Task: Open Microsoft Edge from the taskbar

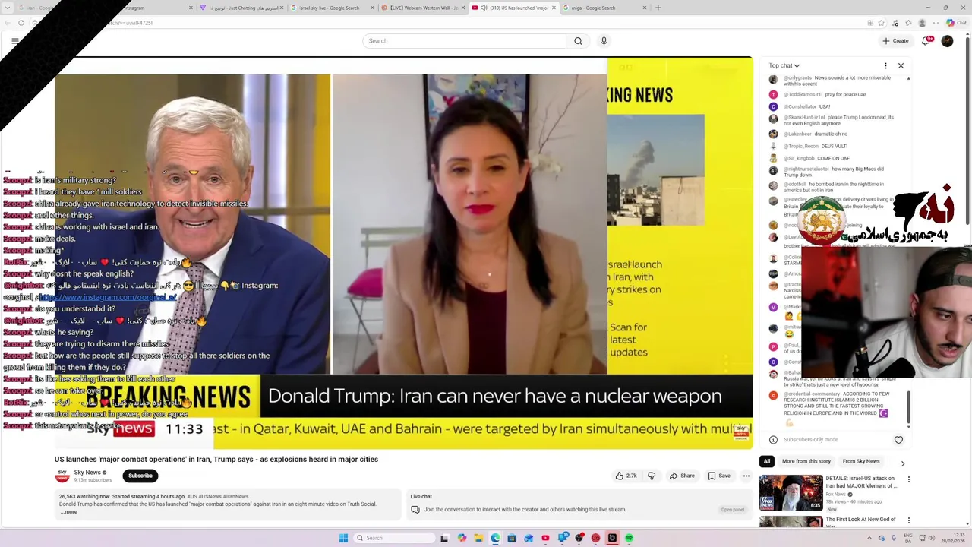Action: coord(495,538)
